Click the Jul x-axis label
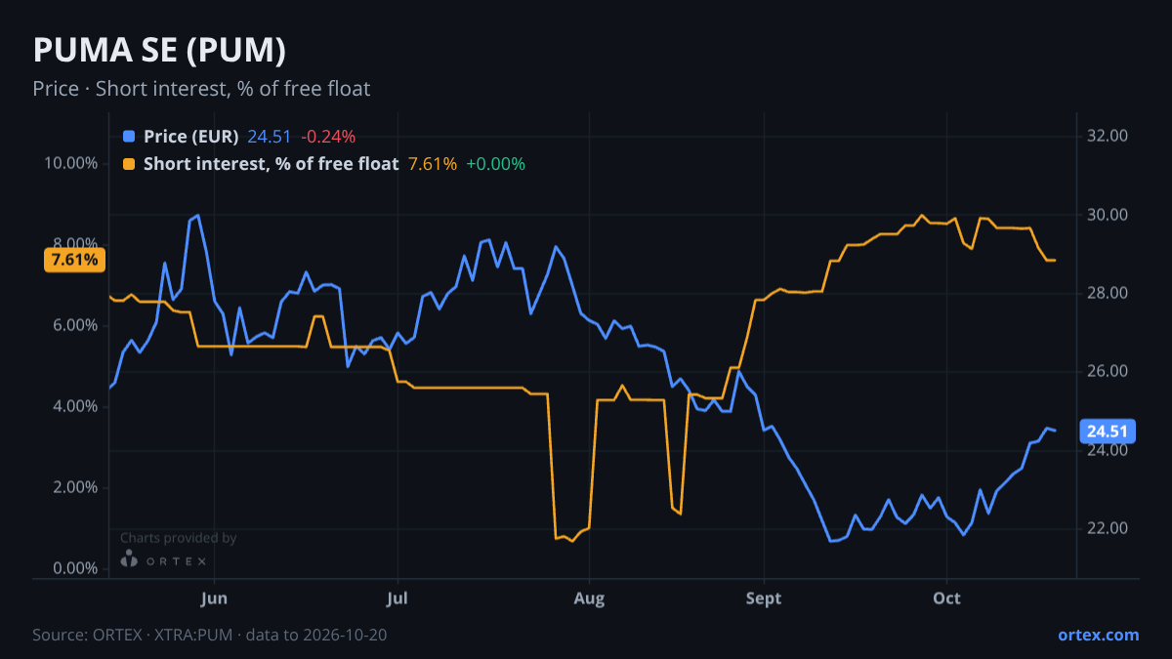Screen dimensions: 1172x659 pos(397,598)
